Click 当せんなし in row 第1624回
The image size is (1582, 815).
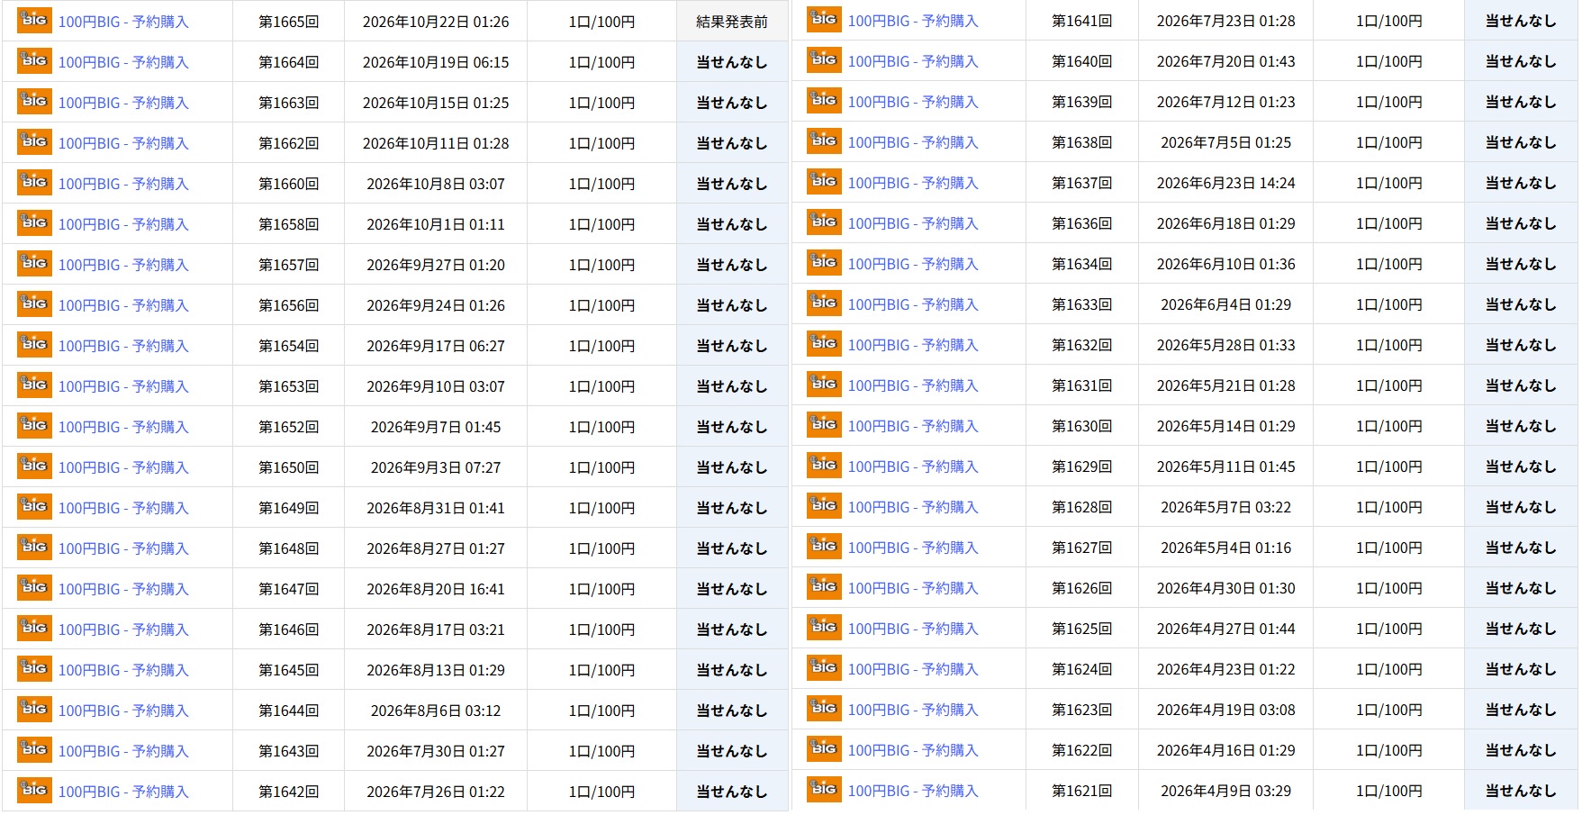pyautogui.click(x=1521, y=669)
